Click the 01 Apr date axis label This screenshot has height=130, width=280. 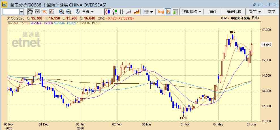185,124
